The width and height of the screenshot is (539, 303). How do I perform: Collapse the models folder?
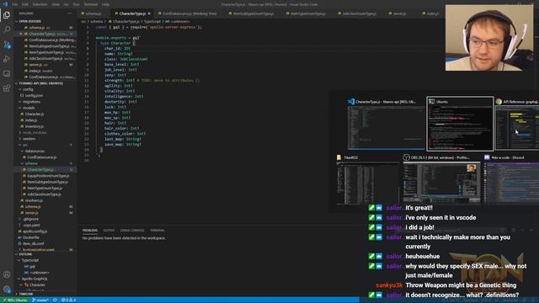pyautogui.click(x=45, y=109)
